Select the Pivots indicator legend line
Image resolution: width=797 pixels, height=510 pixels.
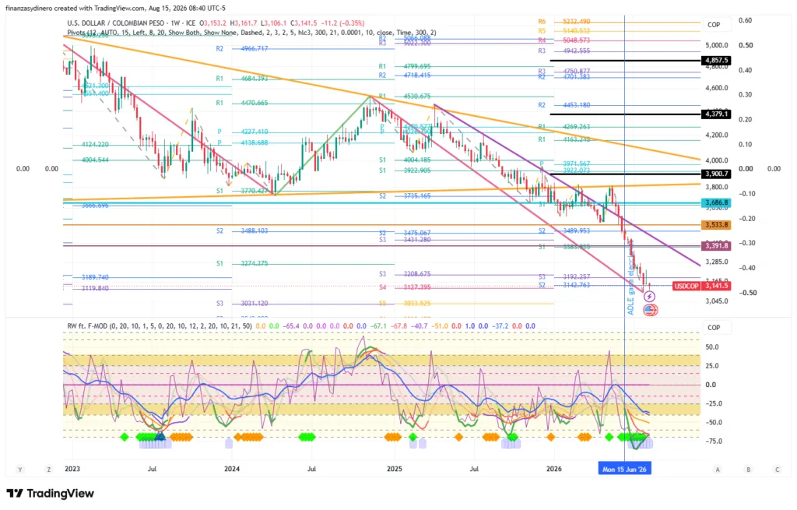click(251, 33)
